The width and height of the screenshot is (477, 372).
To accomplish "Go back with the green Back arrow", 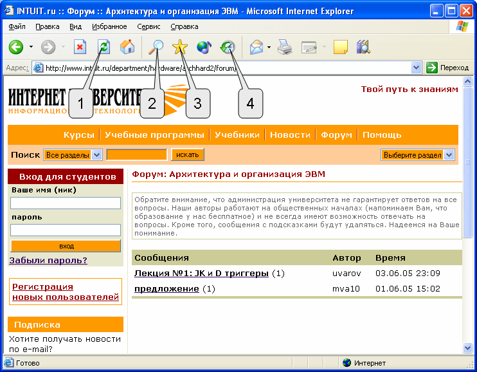I will [16, 47].
